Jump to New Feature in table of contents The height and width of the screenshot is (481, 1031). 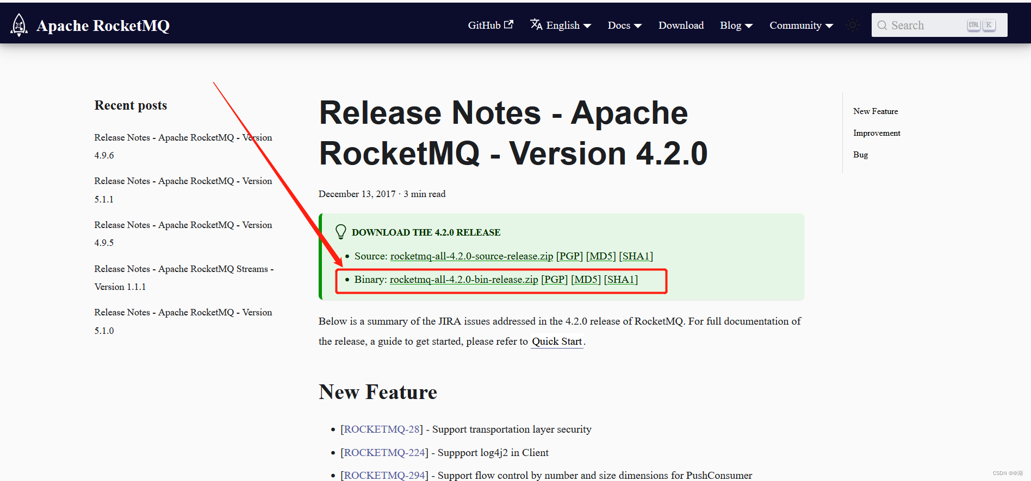[875, 111]
